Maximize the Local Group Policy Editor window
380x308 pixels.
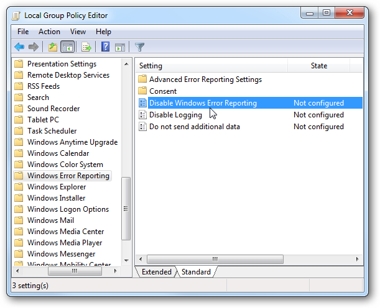click(x=326, y=13)
